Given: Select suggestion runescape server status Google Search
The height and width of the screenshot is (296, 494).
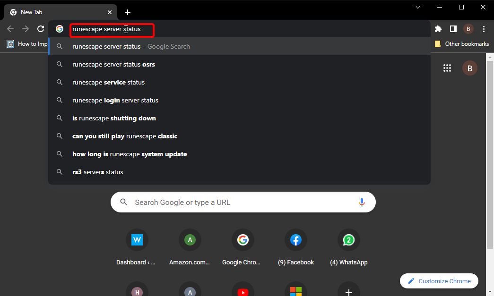Looking at the screenshot, I should (240, 47).
